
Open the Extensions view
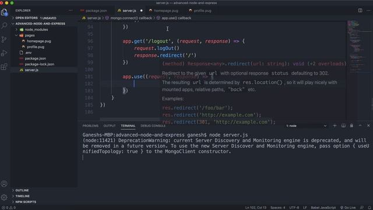pos(4,66)
